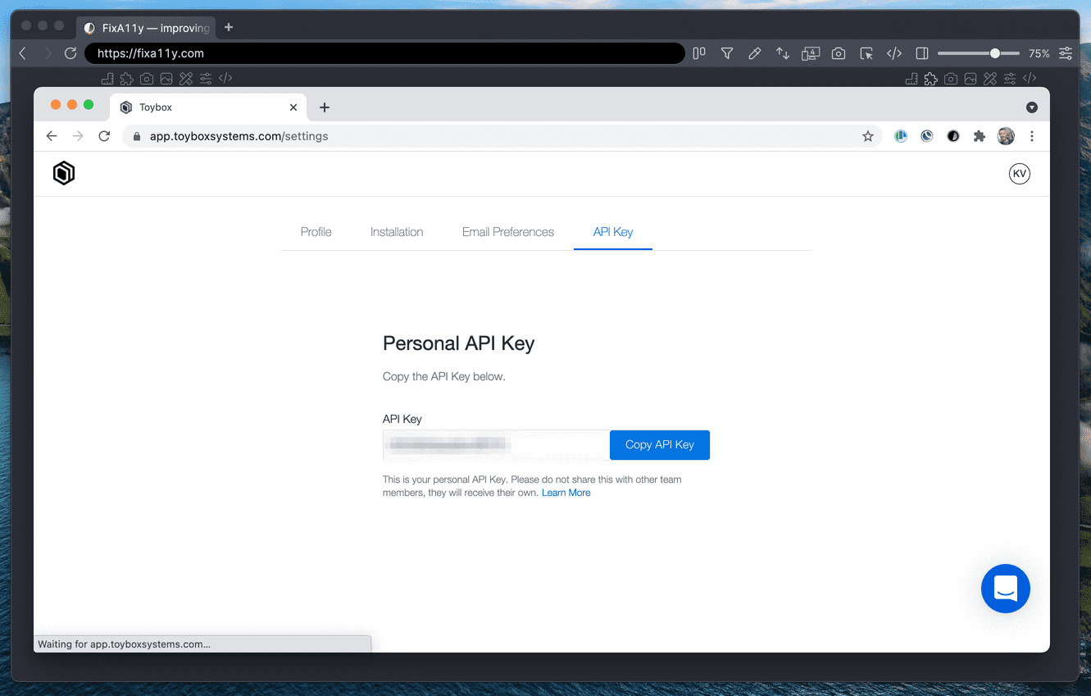Toggle the bookmark star in the address bar
Image resolution: width=1091 pixels, height=696 pixels.
coord(868,136)
